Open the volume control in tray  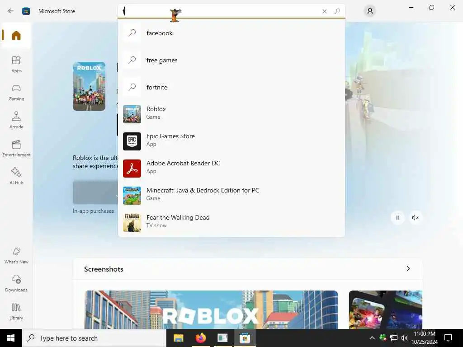click(404, 338)
